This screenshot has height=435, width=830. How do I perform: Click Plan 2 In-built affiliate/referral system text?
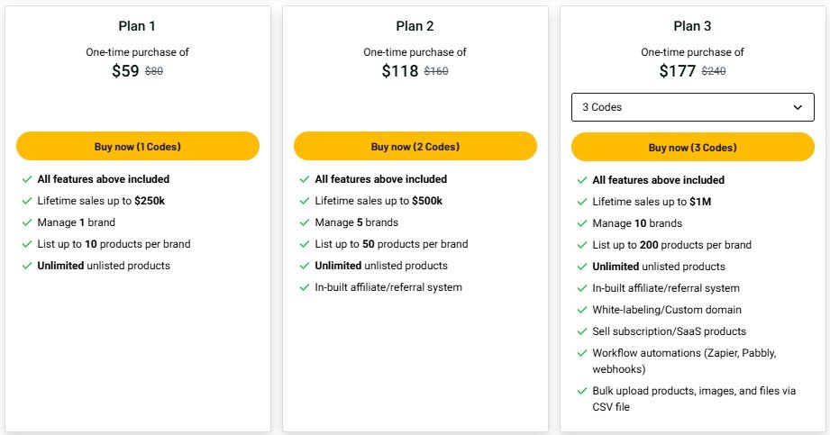tap(388, 287)
